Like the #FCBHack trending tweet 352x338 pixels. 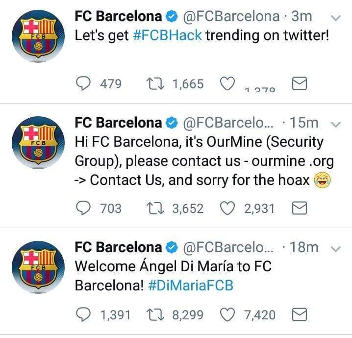(227, 83)
